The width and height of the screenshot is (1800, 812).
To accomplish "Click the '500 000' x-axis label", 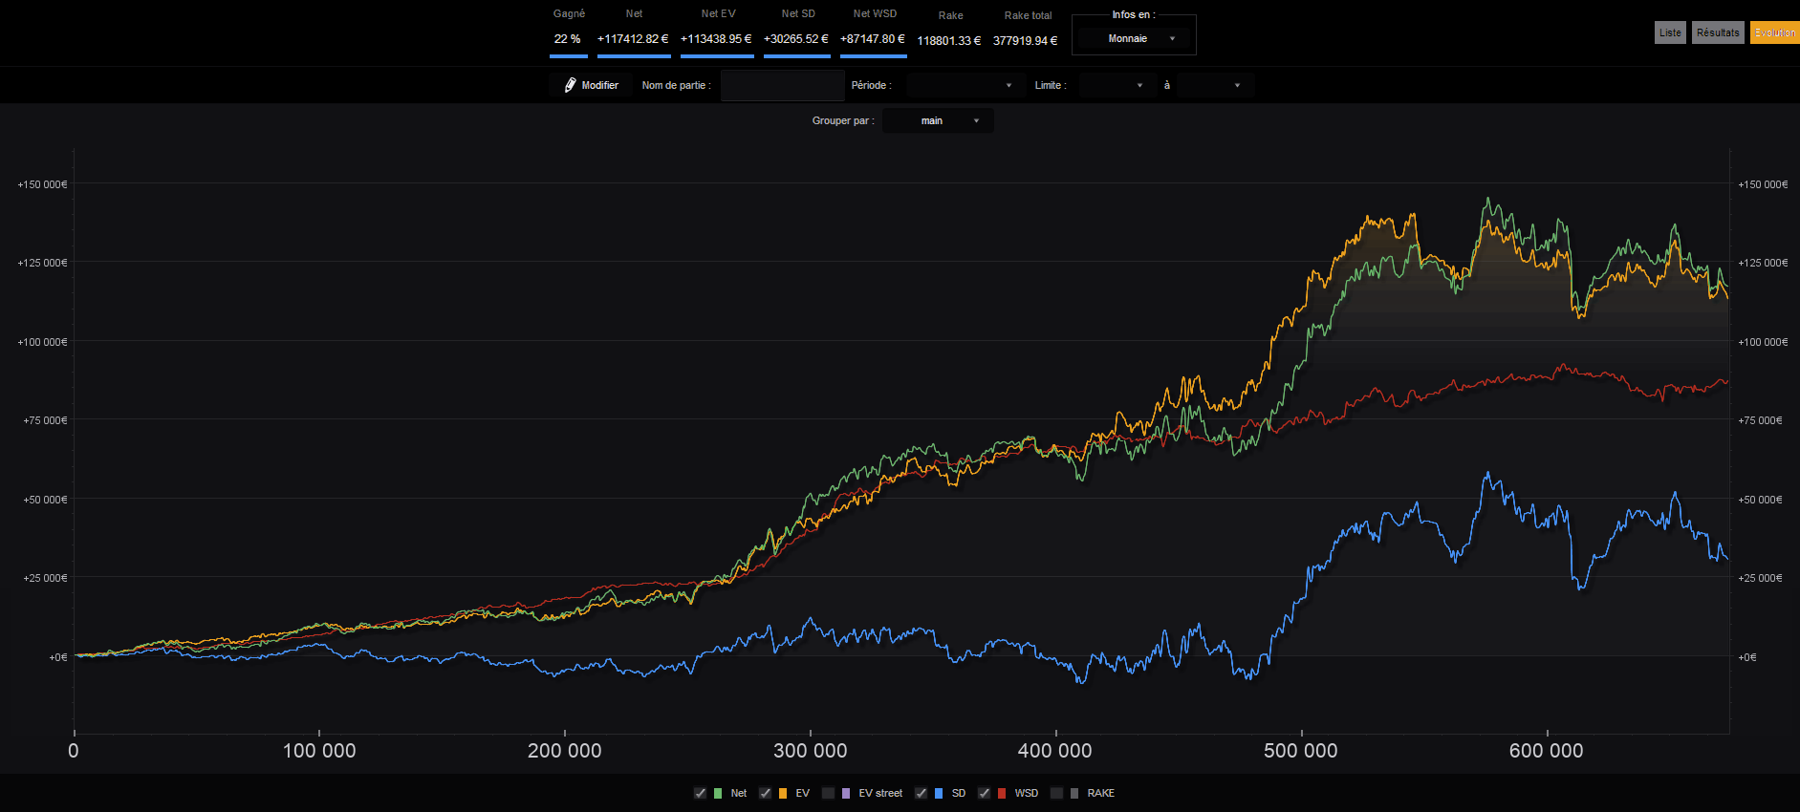I will [1301, 751].
